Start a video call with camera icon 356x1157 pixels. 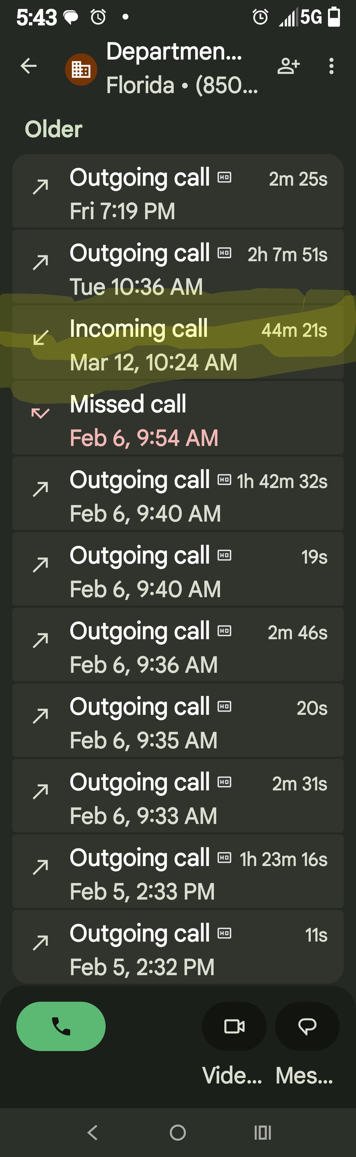pos(234,1026)
